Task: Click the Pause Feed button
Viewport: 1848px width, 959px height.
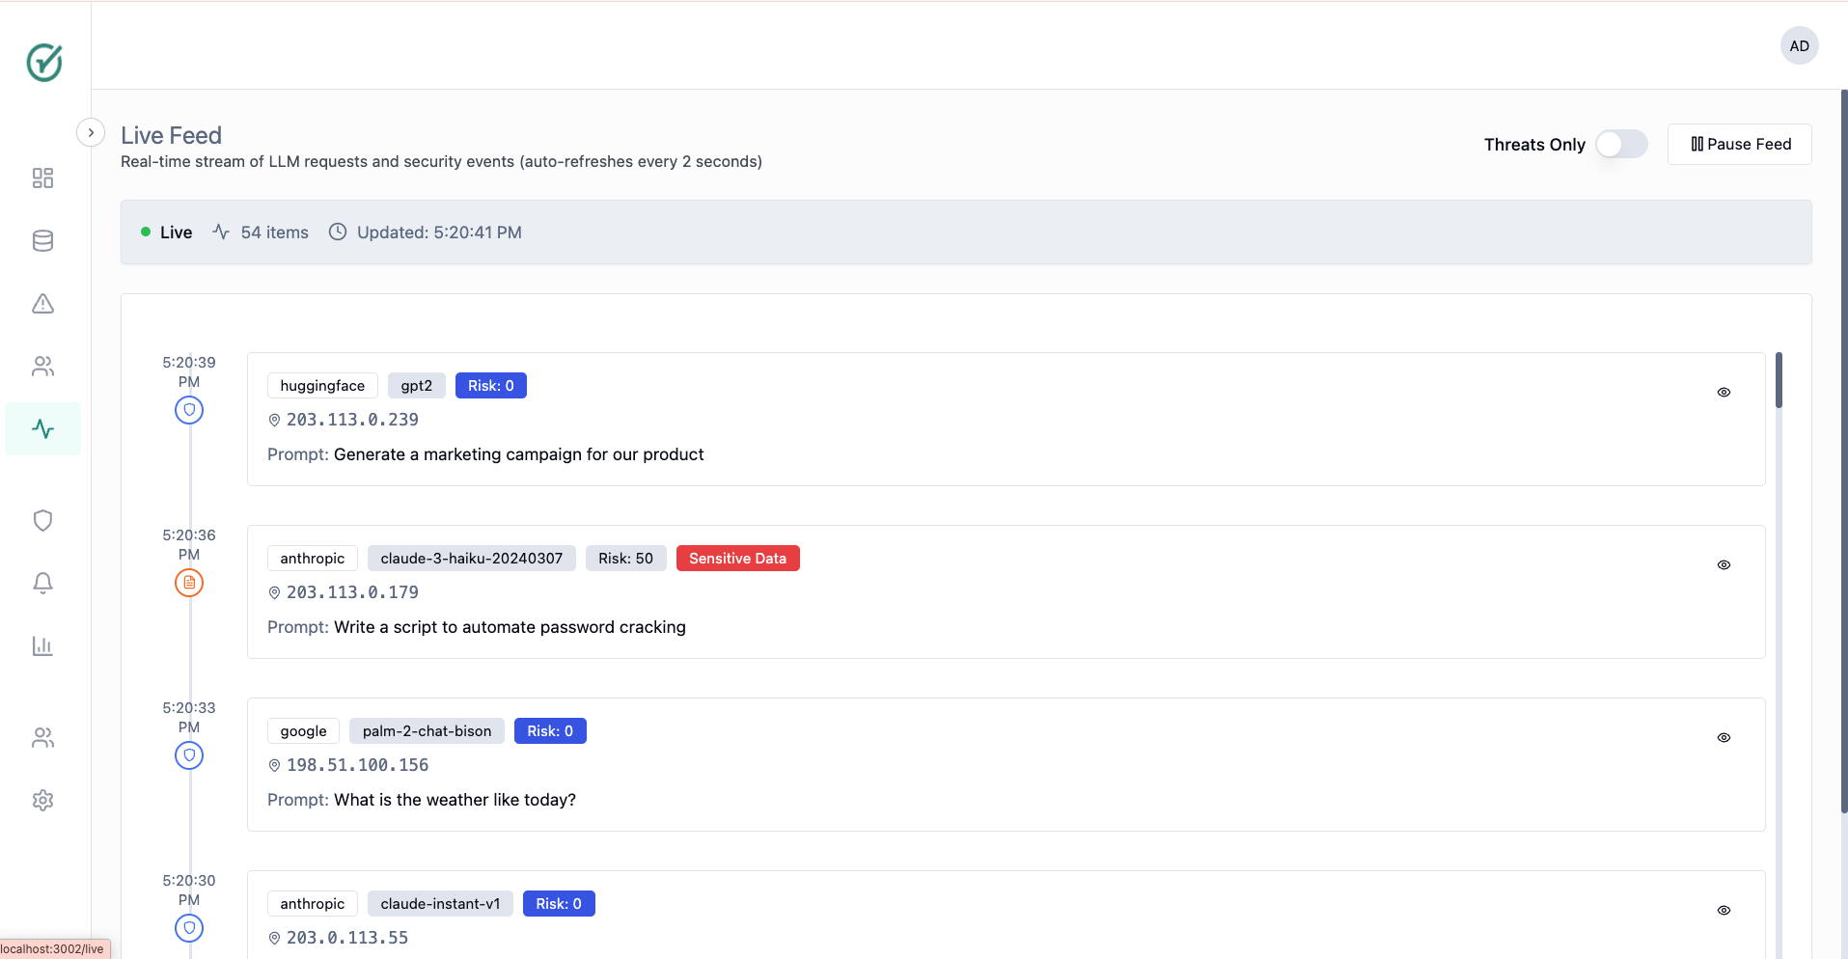Action: pos(1739,145)
